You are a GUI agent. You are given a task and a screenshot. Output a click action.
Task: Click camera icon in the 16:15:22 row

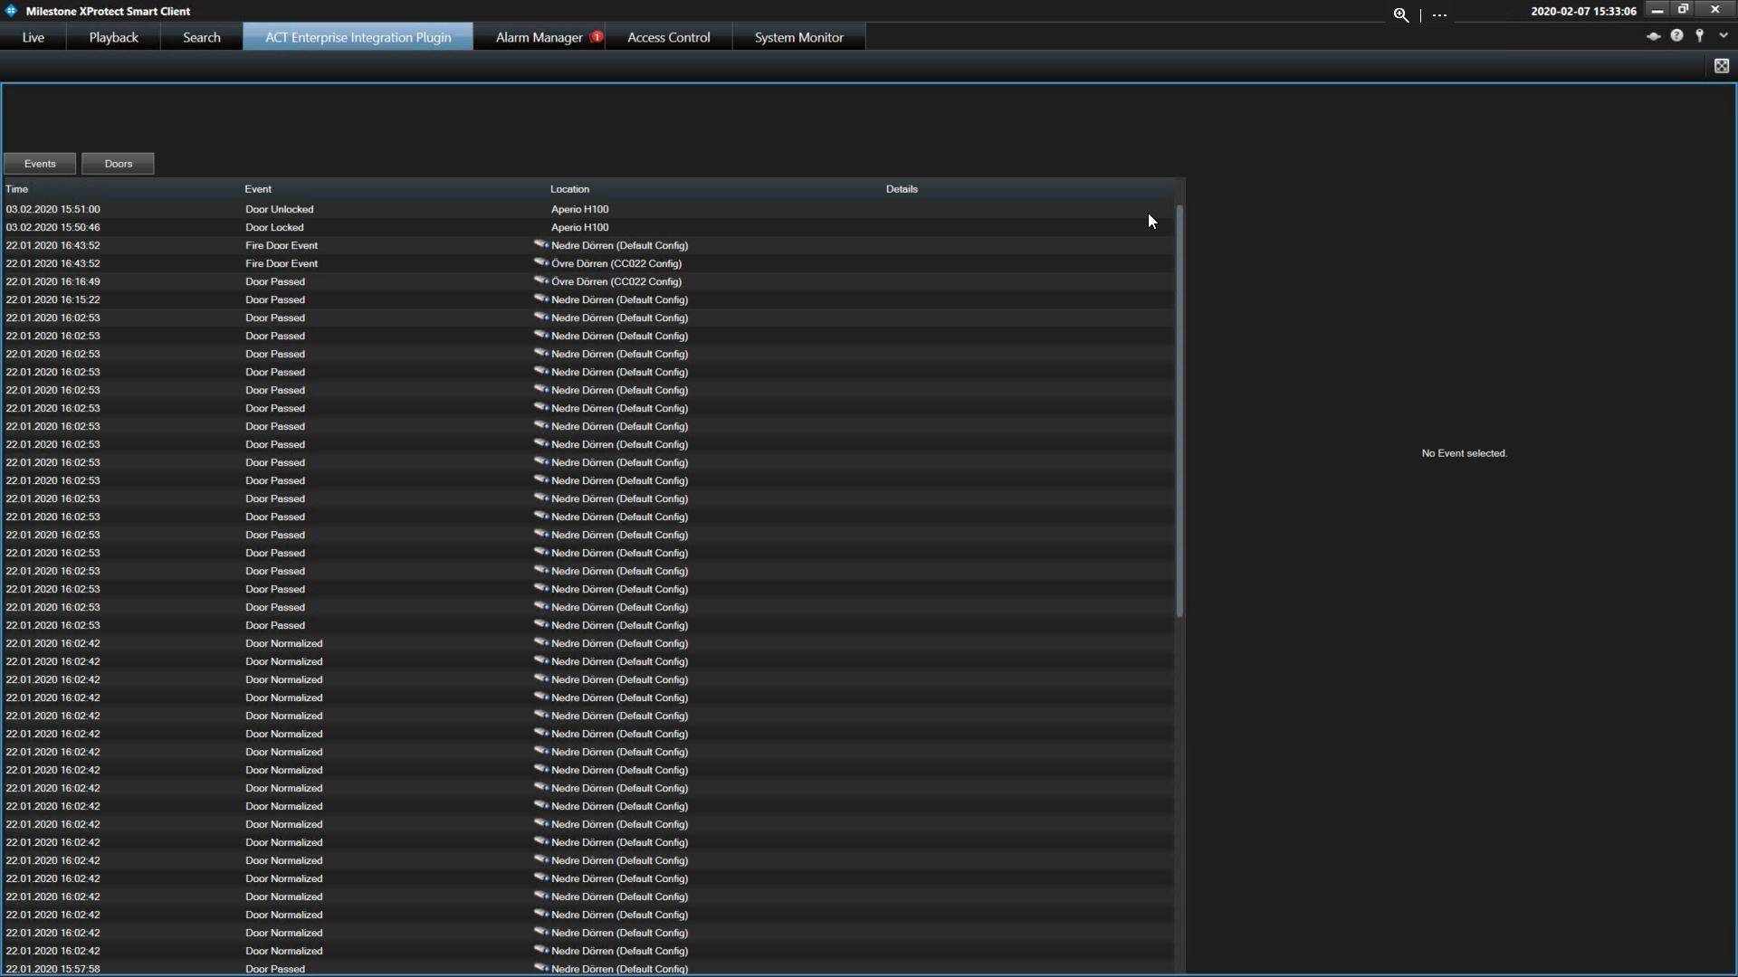point(541,299)
